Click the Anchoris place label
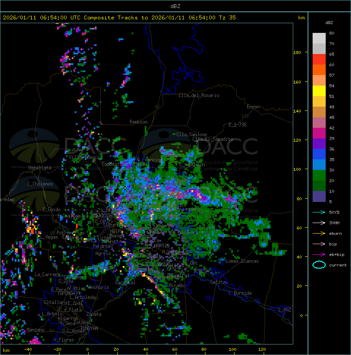The width and height of the screenshot is (351, 355). [x=99, y=287]
